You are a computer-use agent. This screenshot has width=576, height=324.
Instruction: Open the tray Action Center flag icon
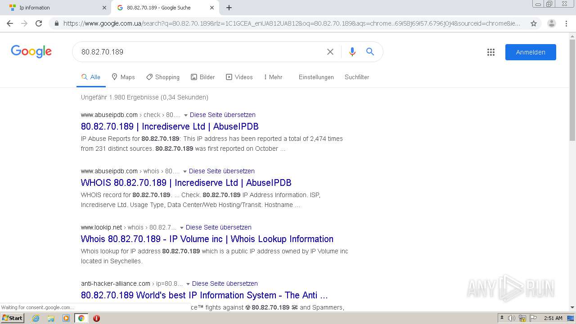click(533, 318)
